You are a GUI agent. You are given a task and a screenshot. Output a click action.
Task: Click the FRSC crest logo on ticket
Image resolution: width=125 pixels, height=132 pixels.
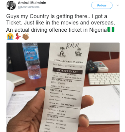[78, 52]
